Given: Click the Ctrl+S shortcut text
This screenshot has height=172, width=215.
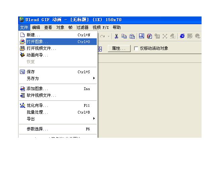Looking at the screenshot, I should (84, 72).
